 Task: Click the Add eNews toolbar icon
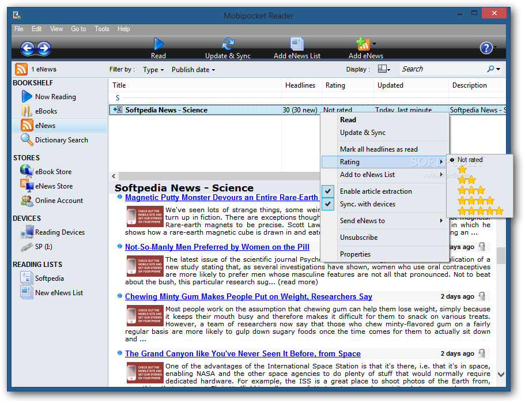tap(363, 44)
